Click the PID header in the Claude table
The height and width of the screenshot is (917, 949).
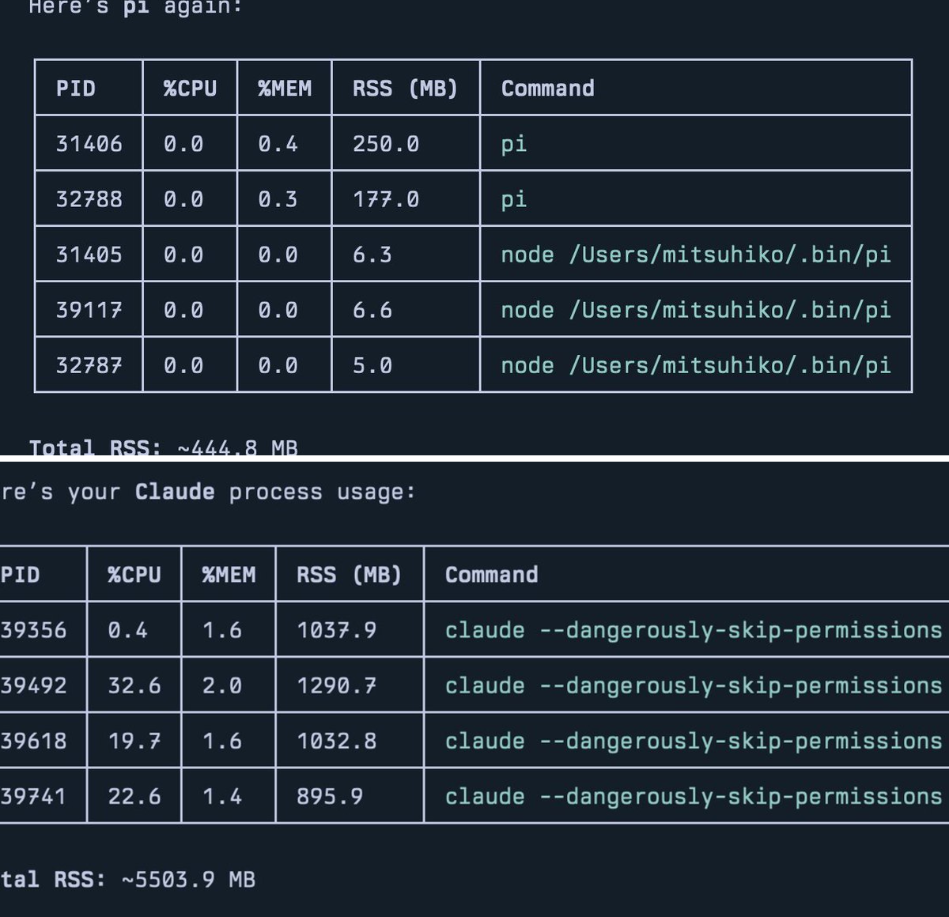[20, 575]
